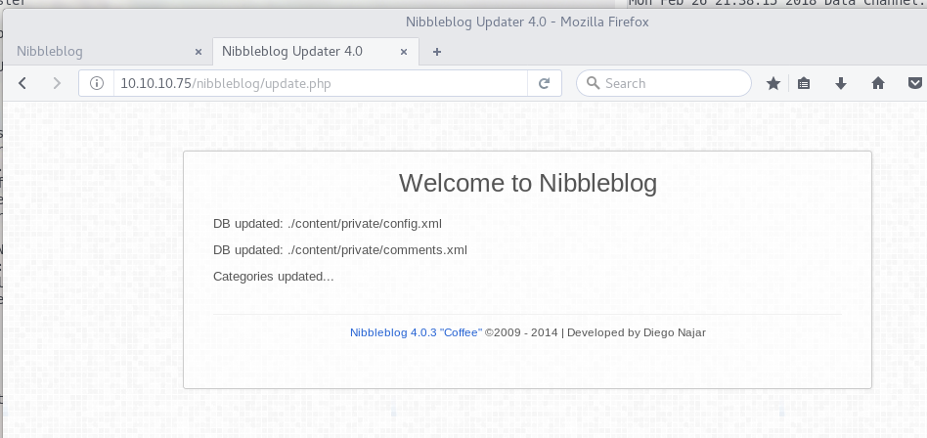Save to Pocket icon

pos(915,83)
